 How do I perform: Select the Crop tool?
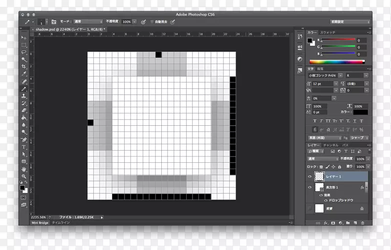click(23, 67)
